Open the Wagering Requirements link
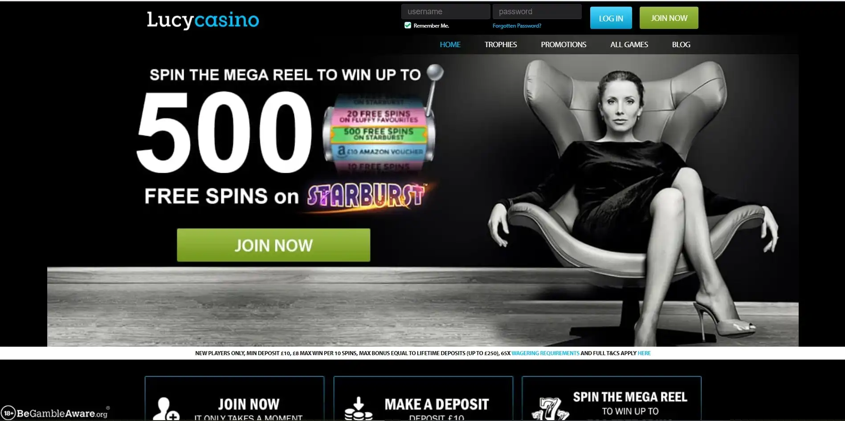 click(545, 353)
